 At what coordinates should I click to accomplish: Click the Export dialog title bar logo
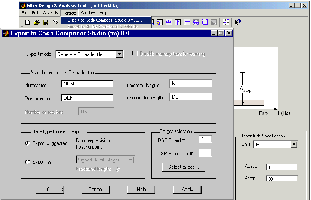coord(6,33)
